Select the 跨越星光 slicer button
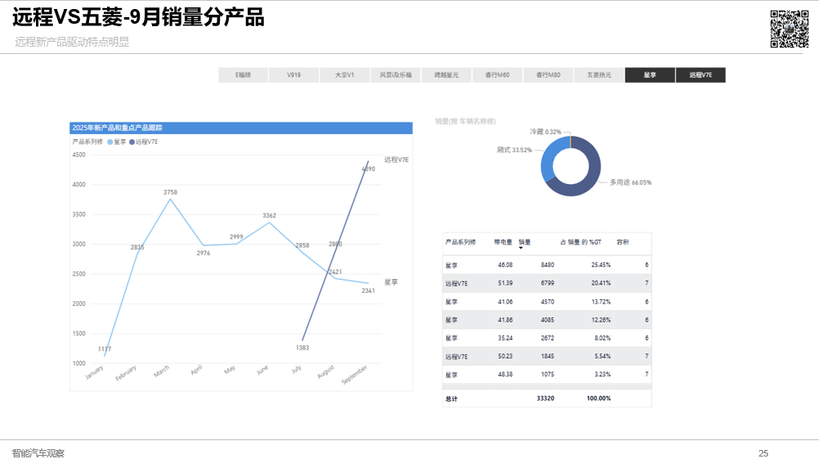 (446, 74)
